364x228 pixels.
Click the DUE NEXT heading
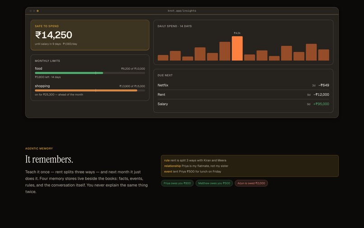tap(165, 76)
